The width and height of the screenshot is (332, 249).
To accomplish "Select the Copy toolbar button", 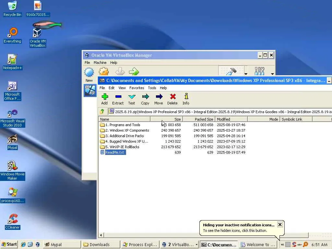I will [x=145, y=99].
